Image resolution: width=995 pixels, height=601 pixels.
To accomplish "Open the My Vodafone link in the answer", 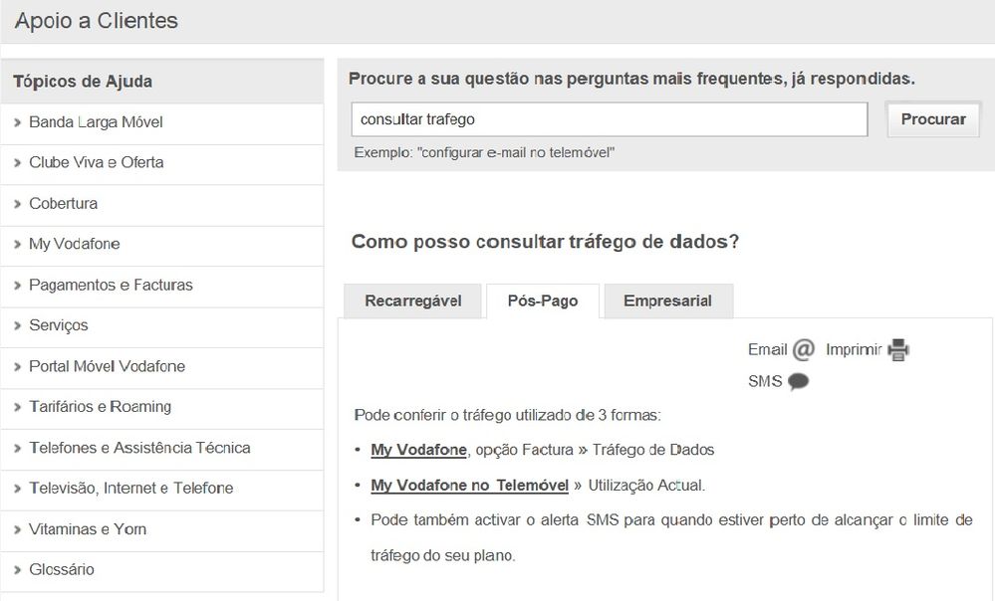I will pyautogui.click(x=418, y=450).
